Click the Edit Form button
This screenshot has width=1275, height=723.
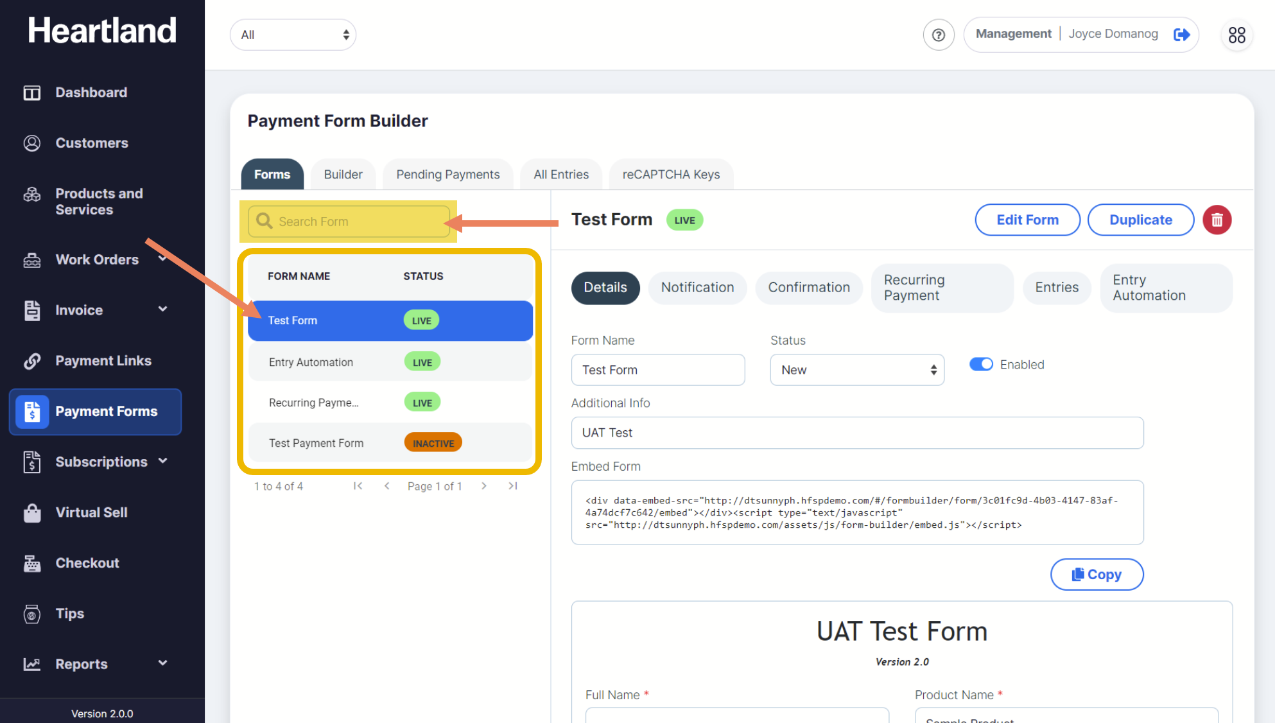(1027, 220)
